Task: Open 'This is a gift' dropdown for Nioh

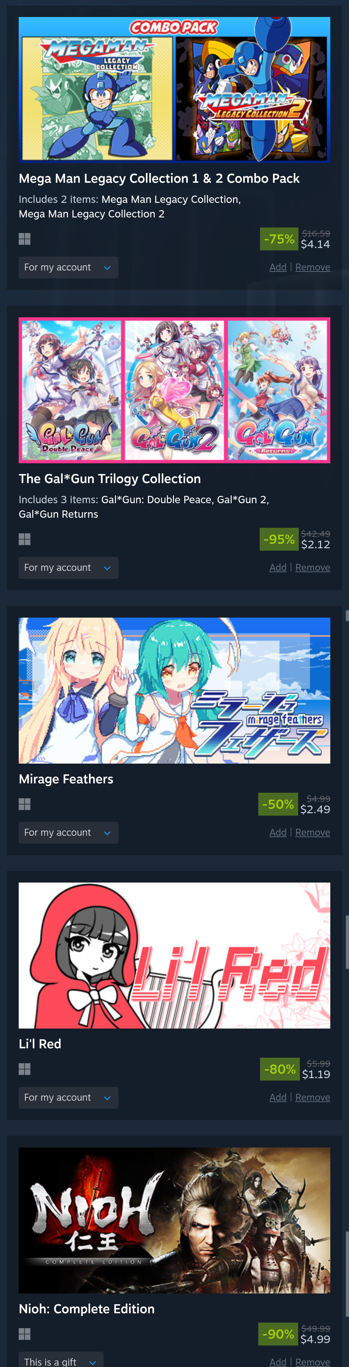Action: 61,1360
